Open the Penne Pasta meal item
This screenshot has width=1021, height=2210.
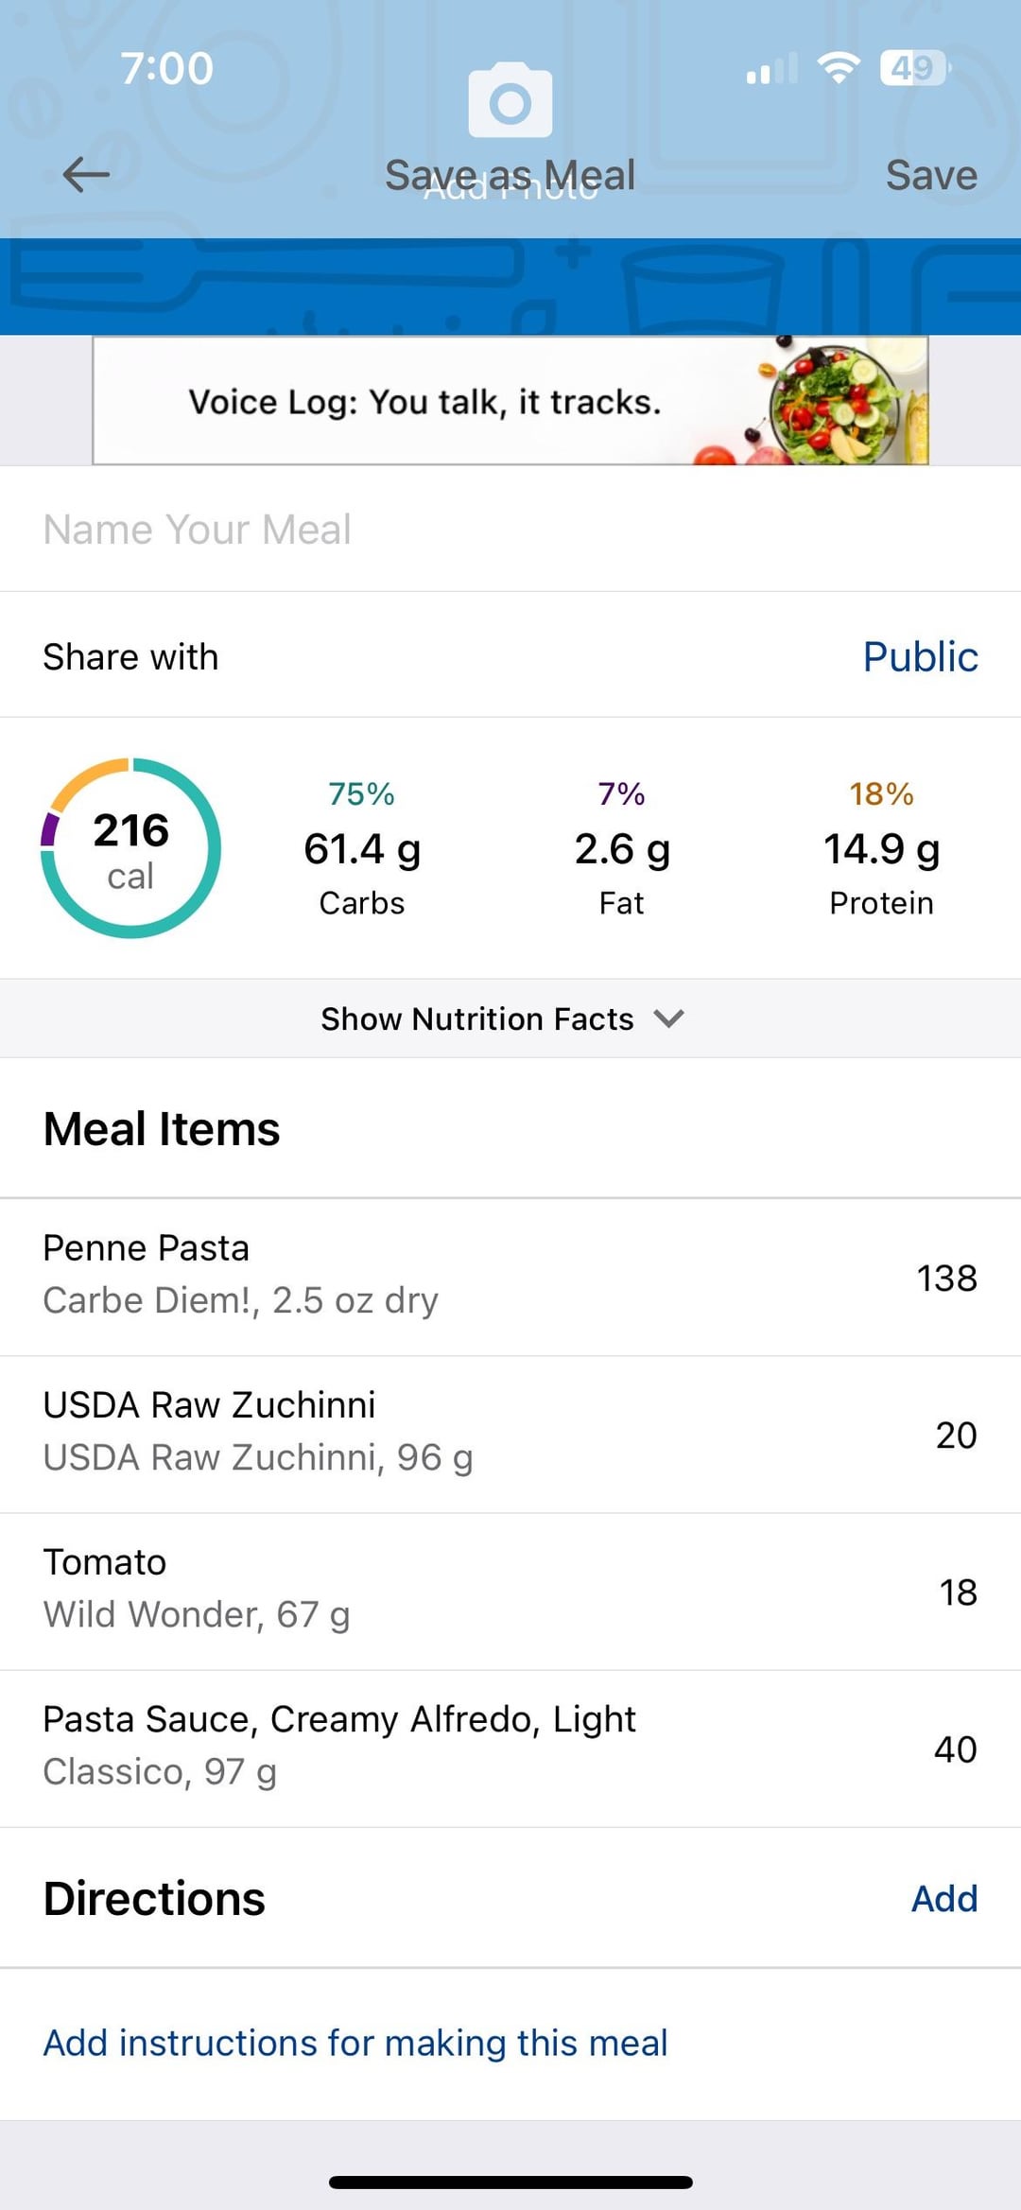point(510,1276)
